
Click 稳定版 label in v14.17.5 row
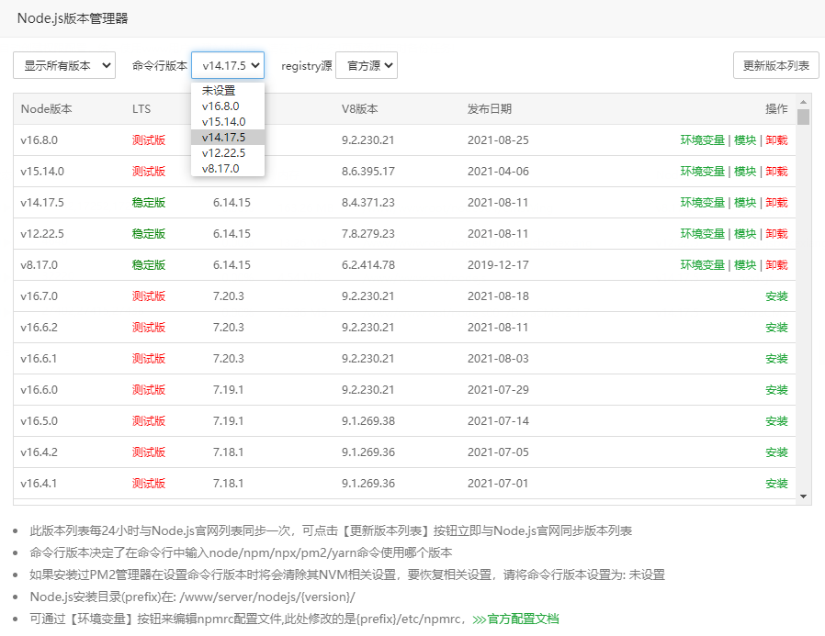(x=149, y=202)
